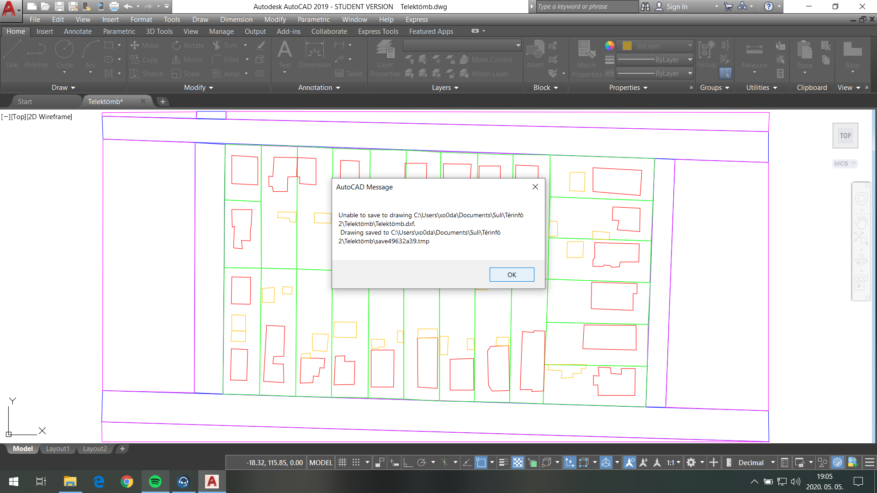The width and height of the screenshot is (877, 493).
Task: Click the Mirror tool
Action: pyautogui.click(x=187, y=60)
